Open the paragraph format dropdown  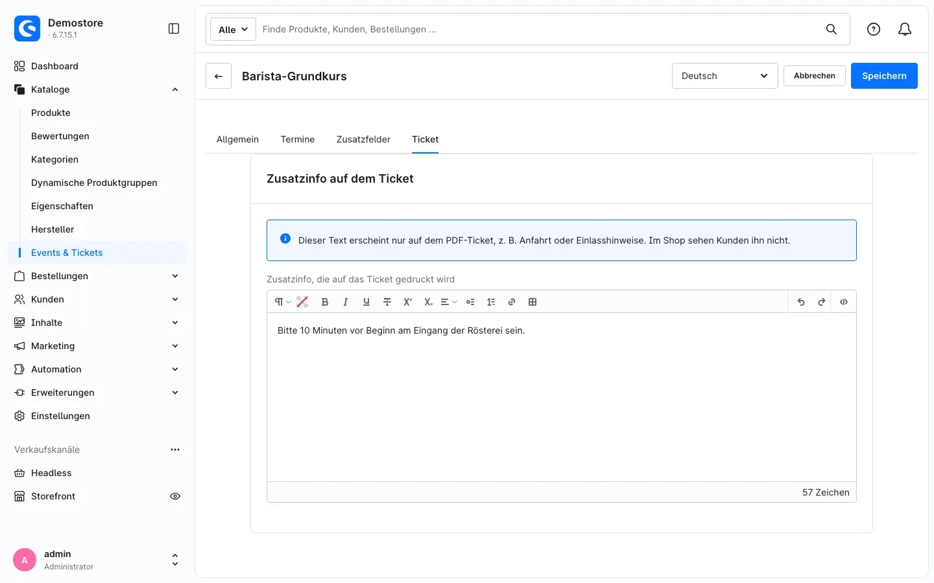point(282,302)
